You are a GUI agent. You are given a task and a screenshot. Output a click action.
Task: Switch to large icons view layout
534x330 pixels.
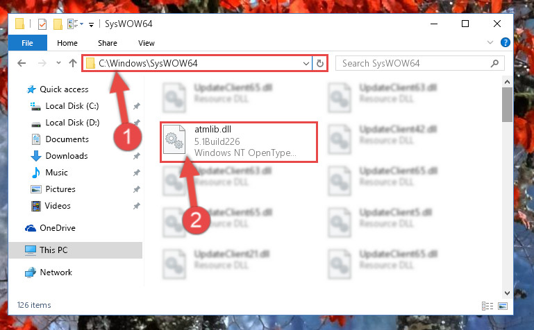503,306
